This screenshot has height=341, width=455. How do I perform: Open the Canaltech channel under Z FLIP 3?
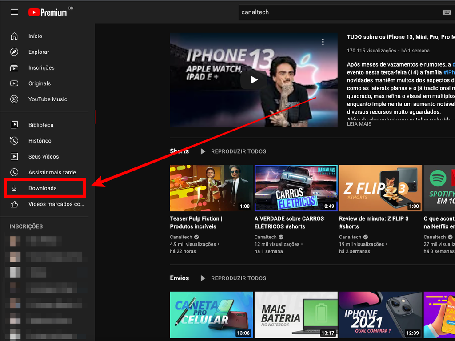350,237
